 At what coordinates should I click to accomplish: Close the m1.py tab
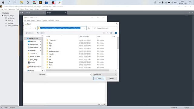click(x=65, y=13)
